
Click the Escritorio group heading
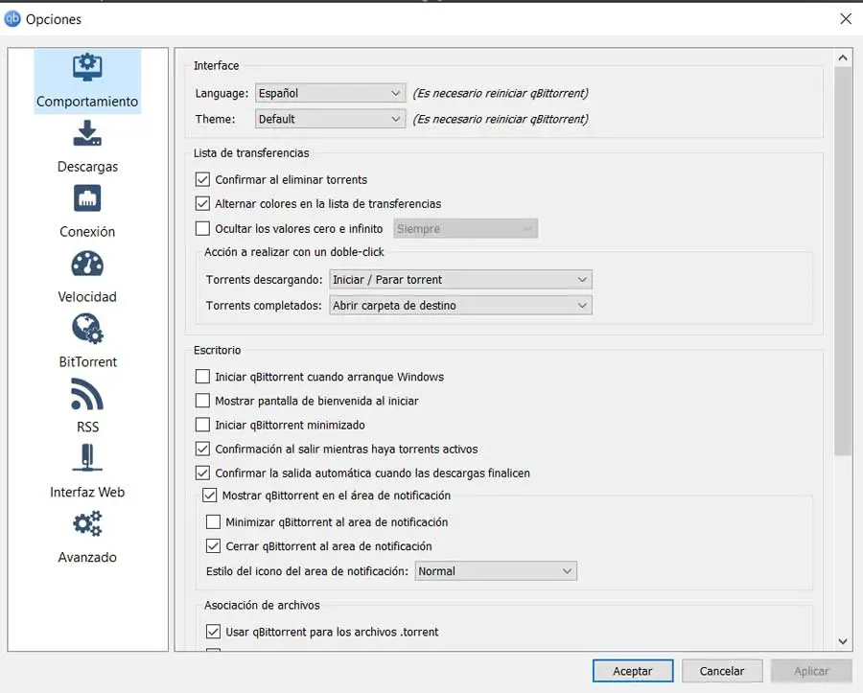click(217, 350)
